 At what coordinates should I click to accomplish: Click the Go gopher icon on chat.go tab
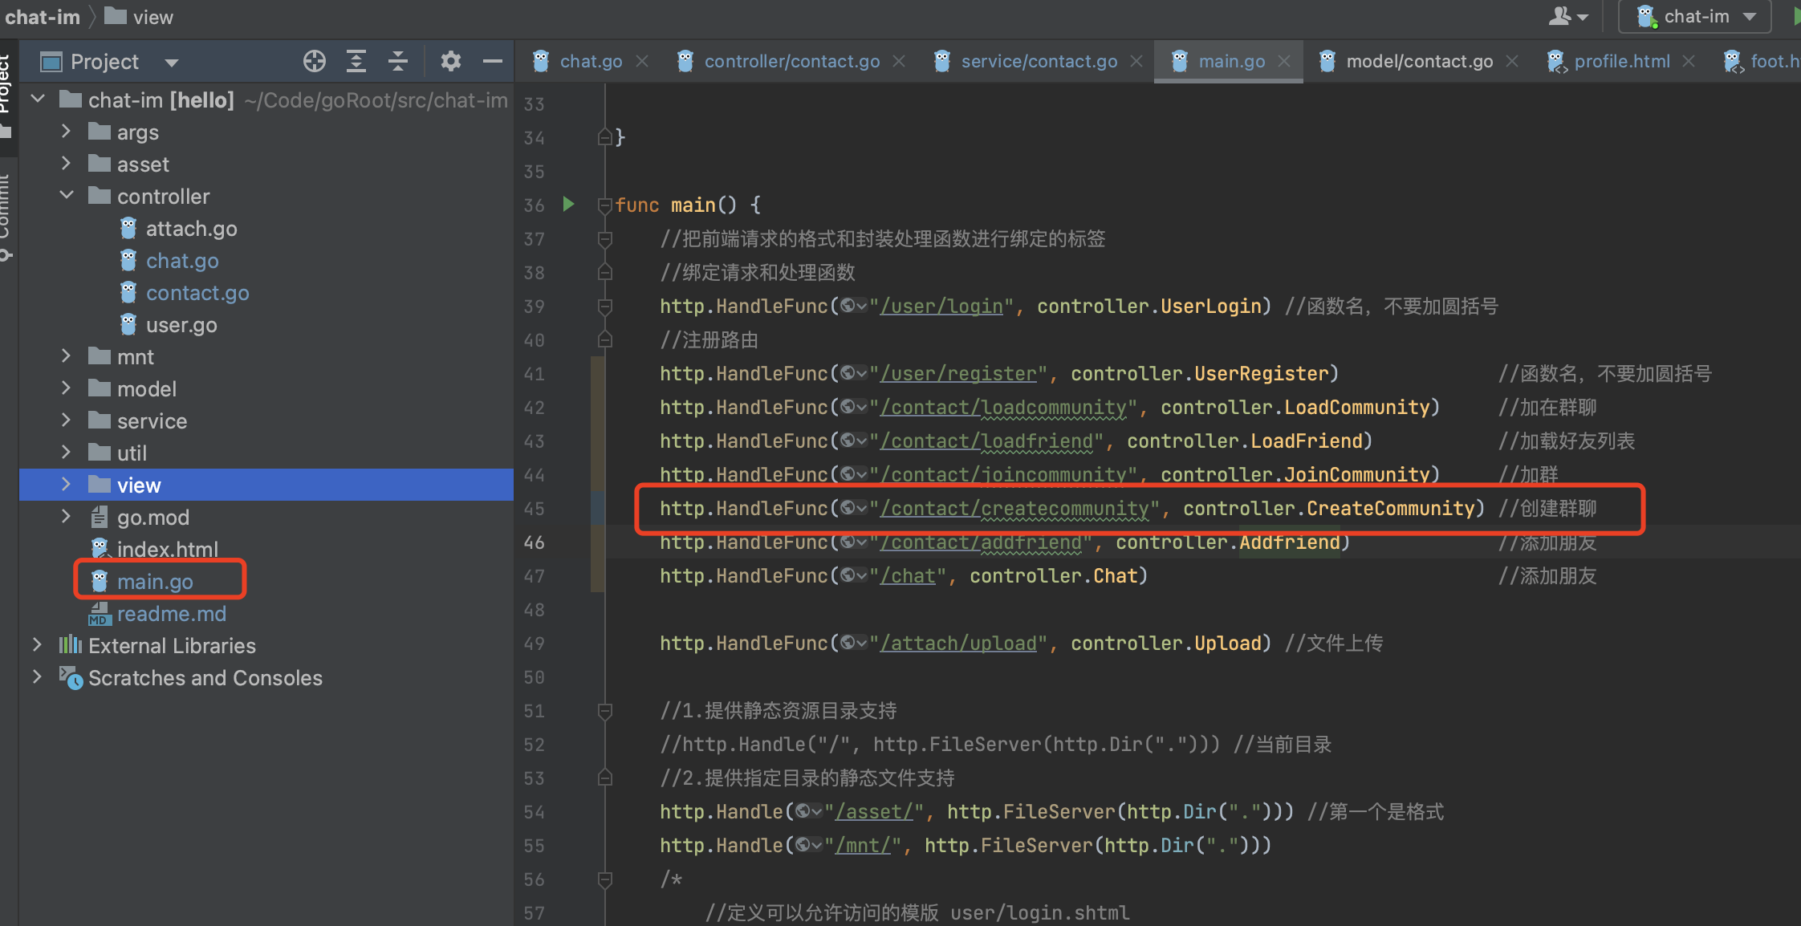(541, 60)
